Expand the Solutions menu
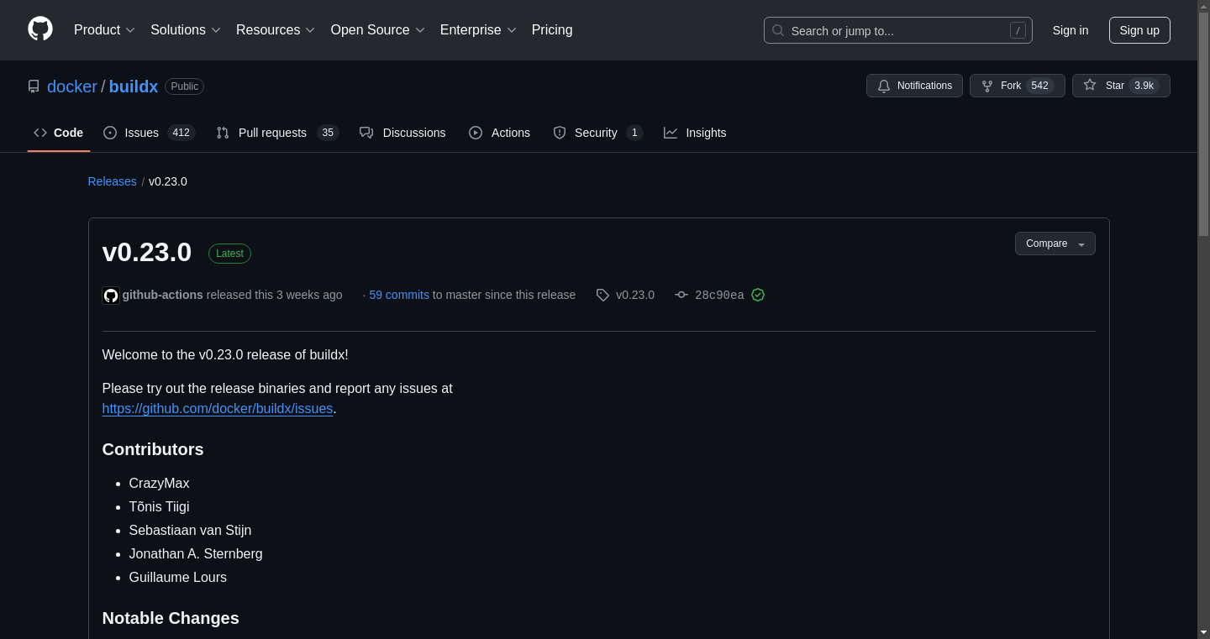 pos(186,30)
